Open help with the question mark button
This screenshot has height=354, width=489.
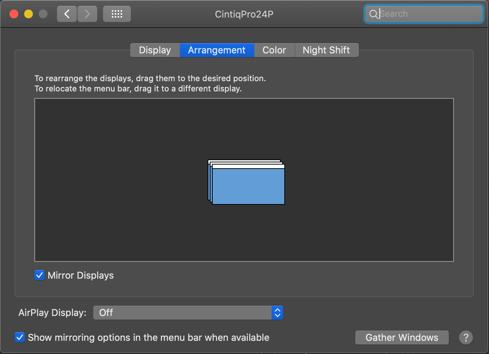pos(466,338)
